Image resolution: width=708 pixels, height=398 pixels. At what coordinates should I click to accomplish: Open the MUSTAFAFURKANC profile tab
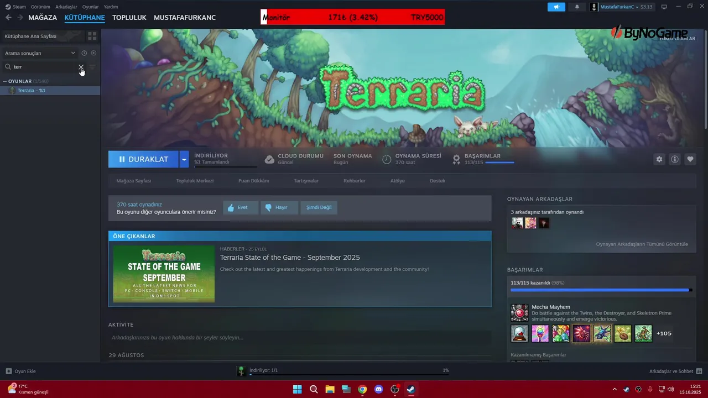click(185, 18)
